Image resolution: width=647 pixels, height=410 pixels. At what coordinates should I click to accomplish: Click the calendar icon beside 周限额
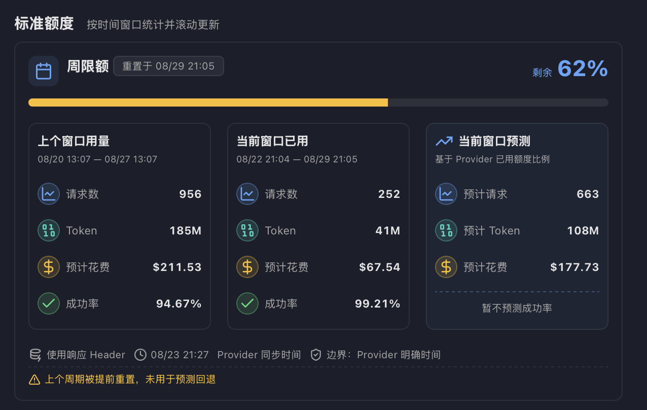pos(44,71)
